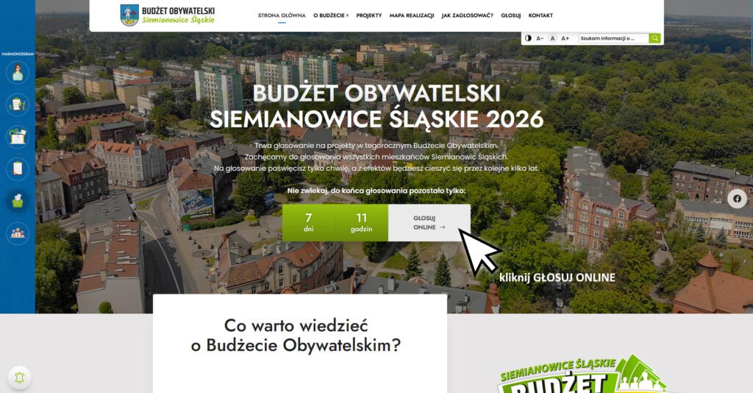This screenshot has width=753, height=393.
Task: Increase font size with A+ button
Action: tap(565, 38)
